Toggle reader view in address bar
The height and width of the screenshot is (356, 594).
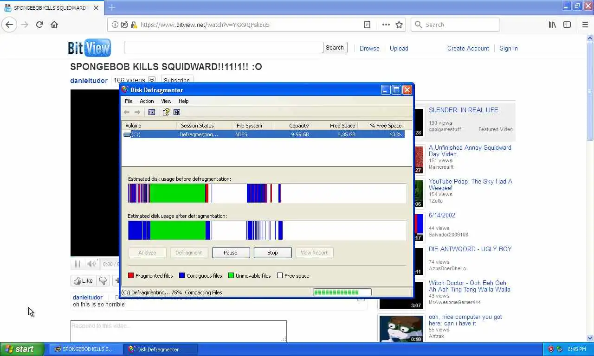[x=367, y=25]
